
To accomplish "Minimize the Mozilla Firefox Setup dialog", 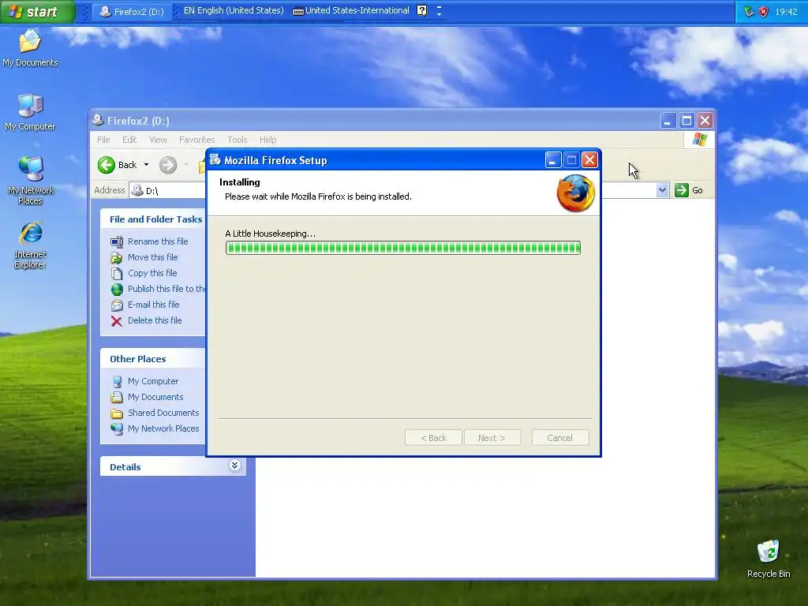I will [553, 160].
